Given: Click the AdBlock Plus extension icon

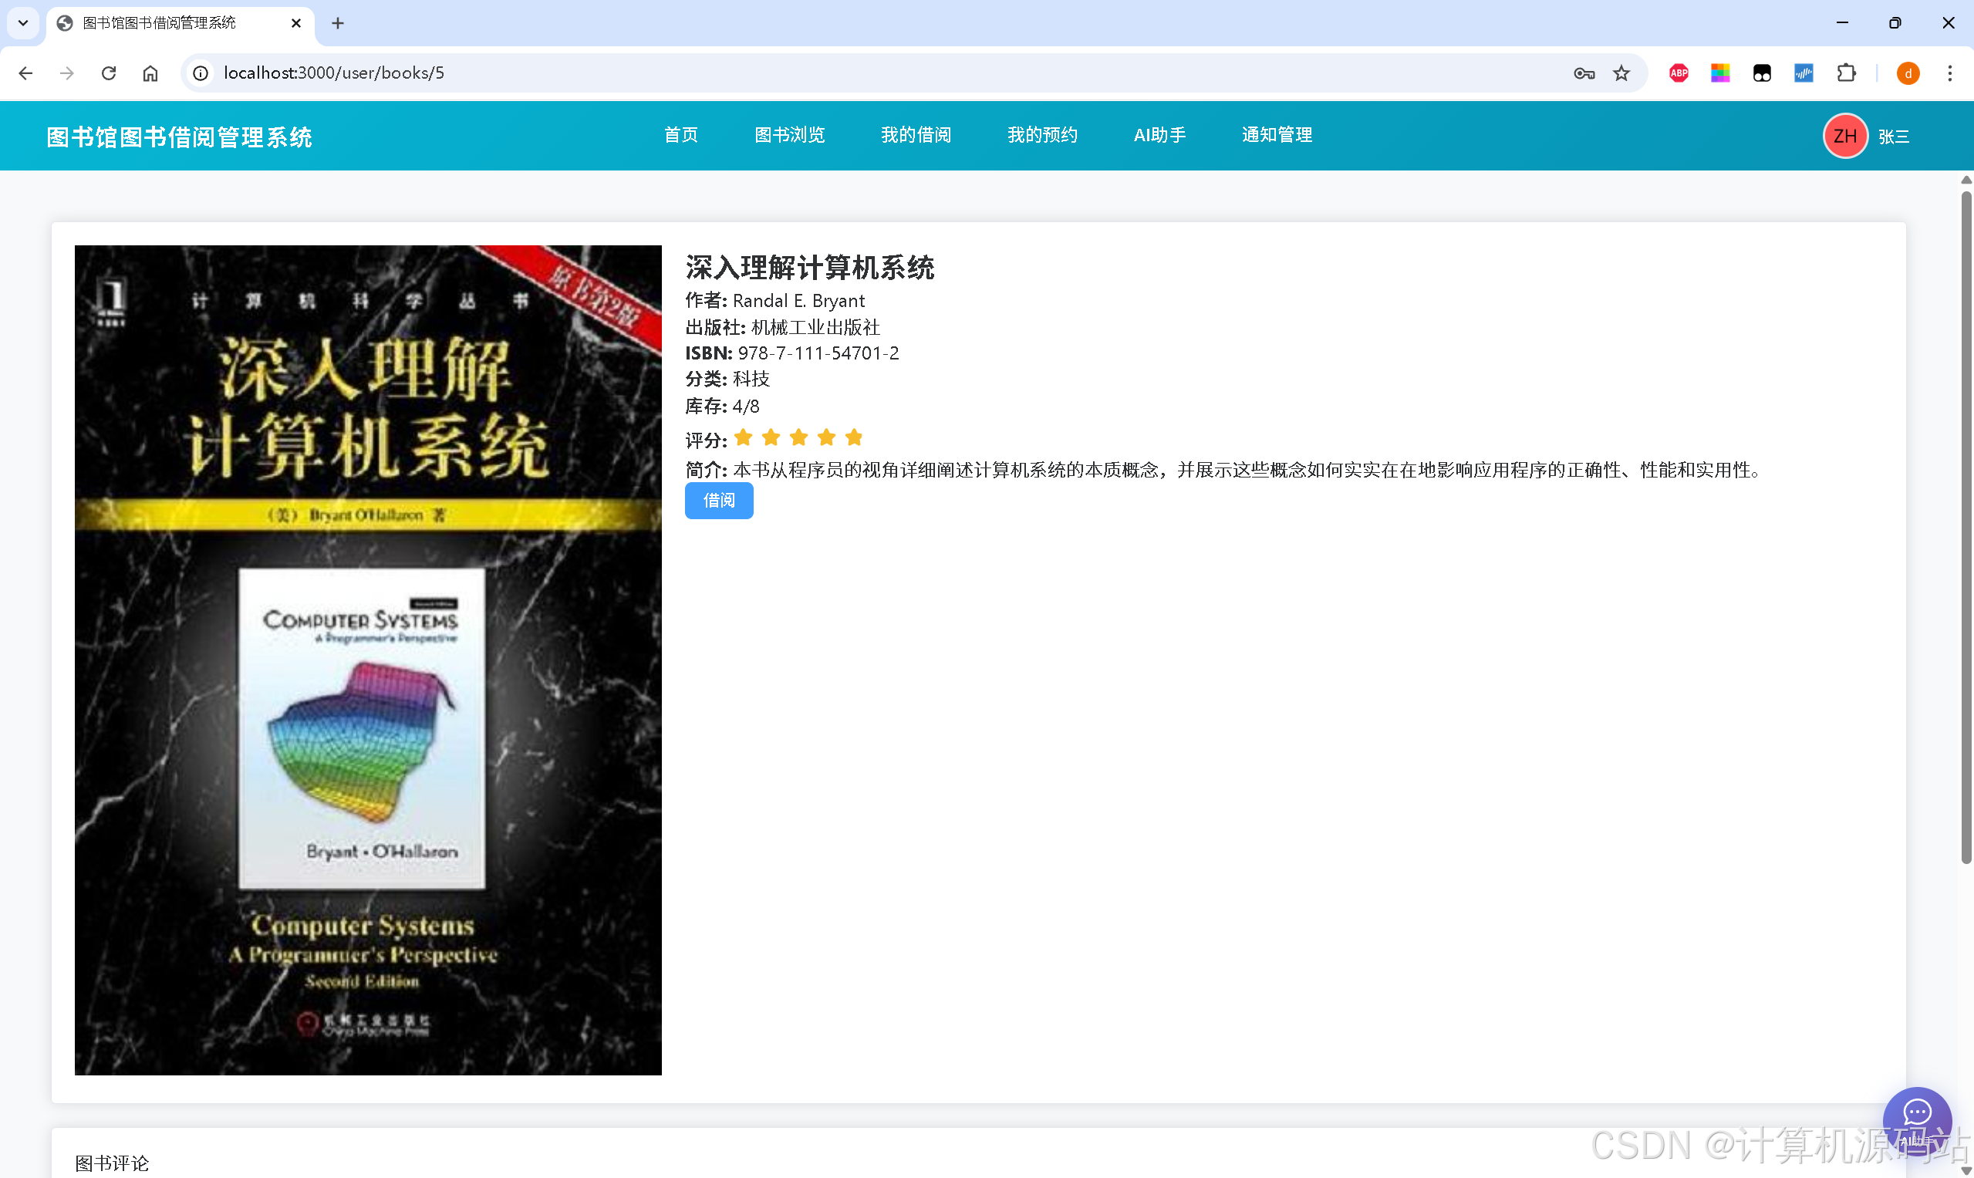Looking at the screenshot, I should tap(1678, 73).
